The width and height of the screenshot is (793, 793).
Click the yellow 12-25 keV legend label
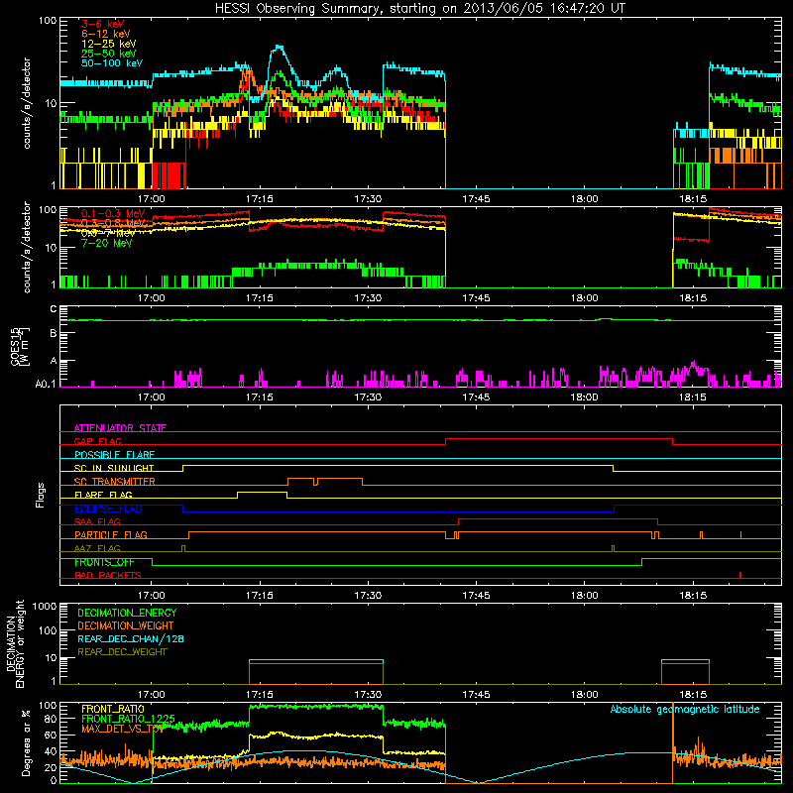coord(109,44)
